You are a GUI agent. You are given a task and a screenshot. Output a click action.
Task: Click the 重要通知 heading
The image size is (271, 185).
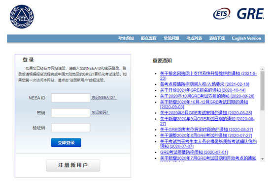coord(162,60)
